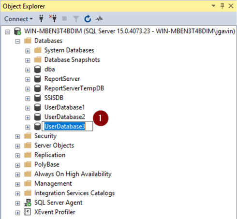Click the server icon next to WIN-MBEN3T4BDIM

(17, 31)
